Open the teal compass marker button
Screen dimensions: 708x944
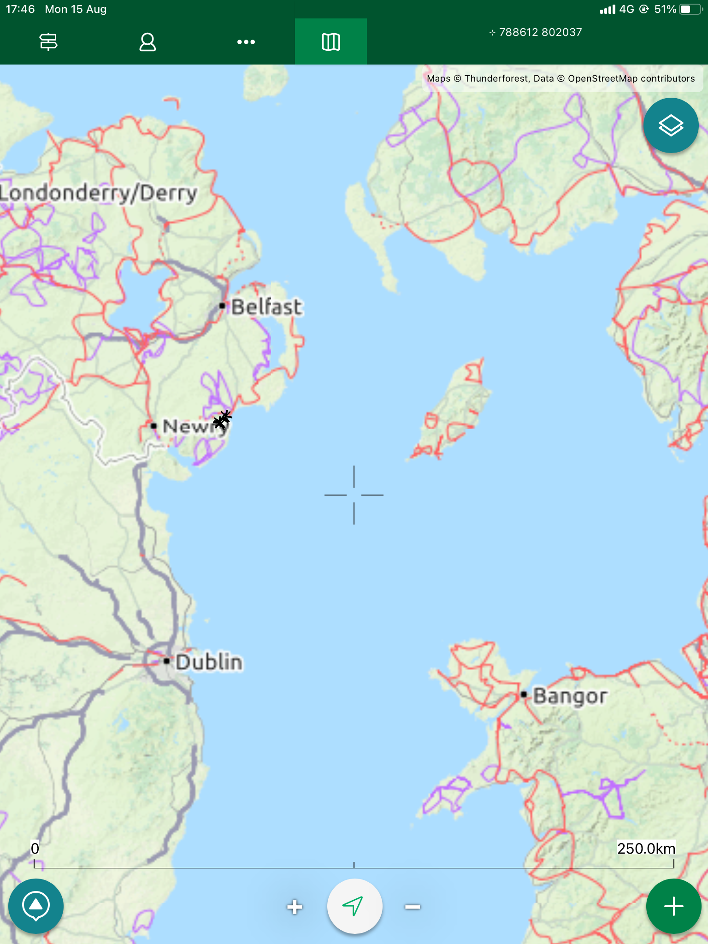[36, 906]
